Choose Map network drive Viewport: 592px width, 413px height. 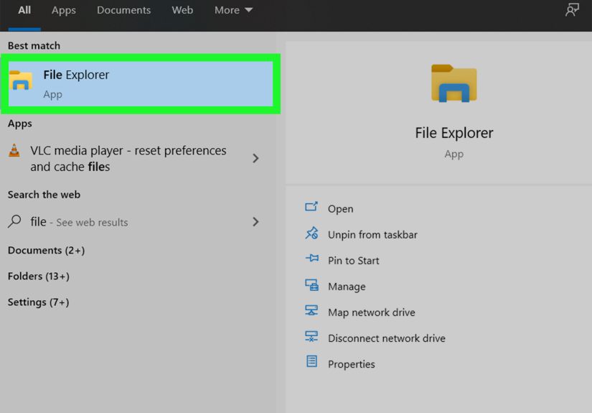click(372, 312)
